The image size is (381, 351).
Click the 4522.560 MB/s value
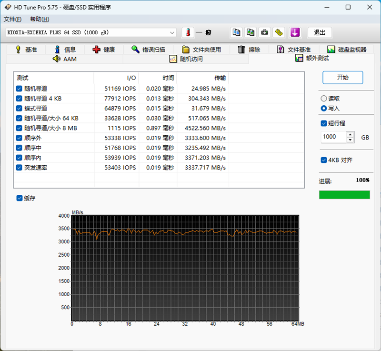(x=205, y=128)
